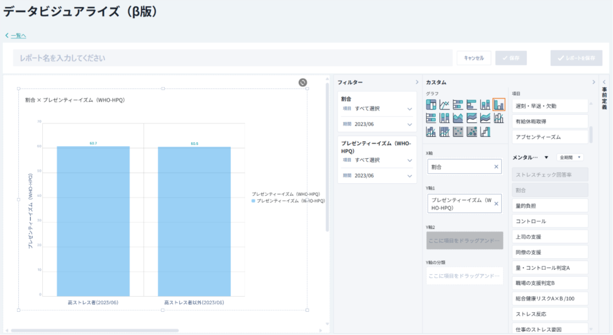613x335 pixels.
Task: Click the blue legend color swatch
Action: [253, 201]
